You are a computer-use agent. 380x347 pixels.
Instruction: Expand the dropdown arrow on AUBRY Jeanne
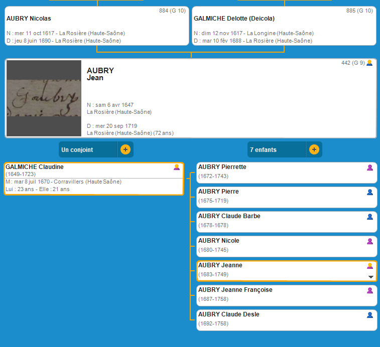click(371, 277)
